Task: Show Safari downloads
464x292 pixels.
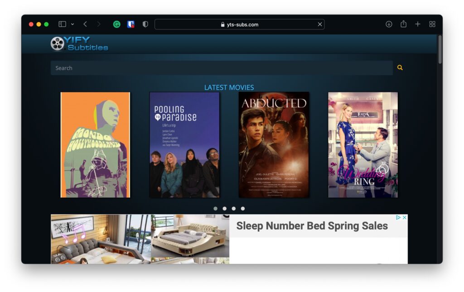Action: click(x=389, y=24)
